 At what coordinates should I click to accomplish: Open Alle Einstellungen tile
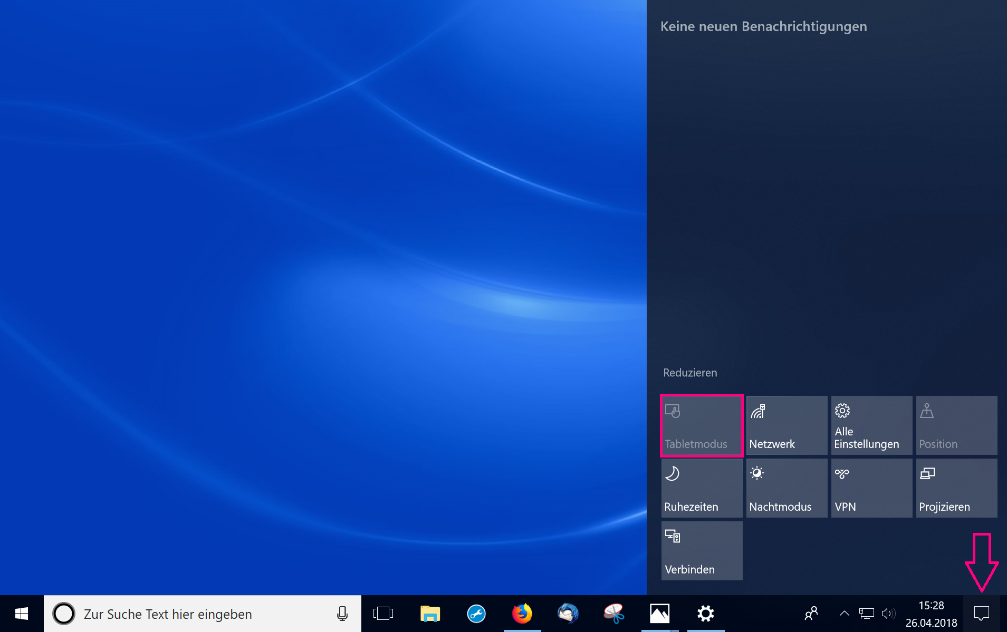tap(871, 425)
